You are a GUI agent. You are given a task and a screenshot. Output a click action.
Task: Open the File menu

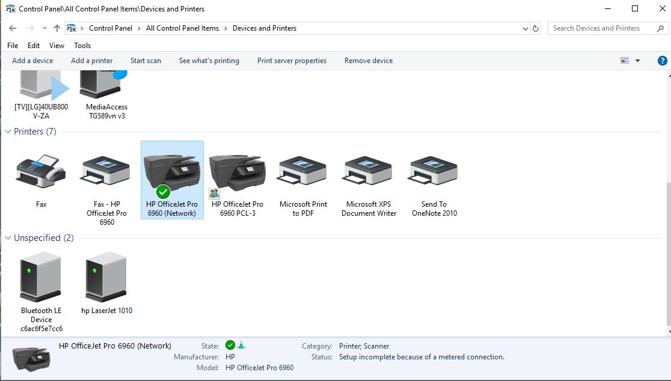[12, 45]
